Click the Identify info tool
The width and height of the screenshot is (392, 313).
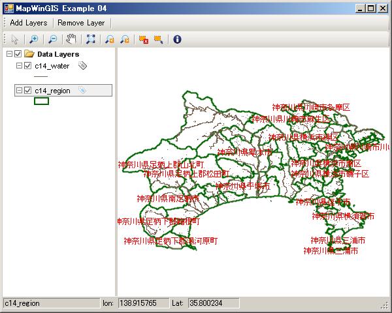pyautogui.click(x=176, y=39)
